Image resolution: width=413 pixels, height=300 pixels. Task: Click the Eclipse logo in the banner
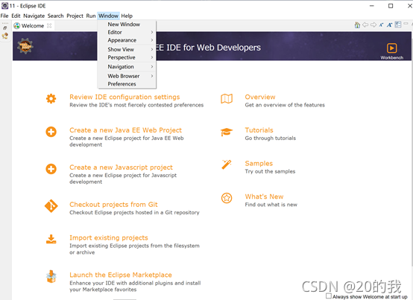(x=25, y=46)
